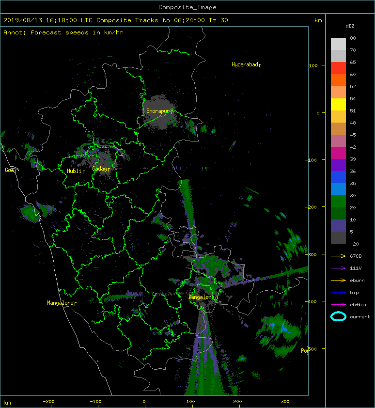375x408 pixels.
Task: Select the '-20' value on dBZ scale
Action: pyautogui.click(x=354, y=244)
